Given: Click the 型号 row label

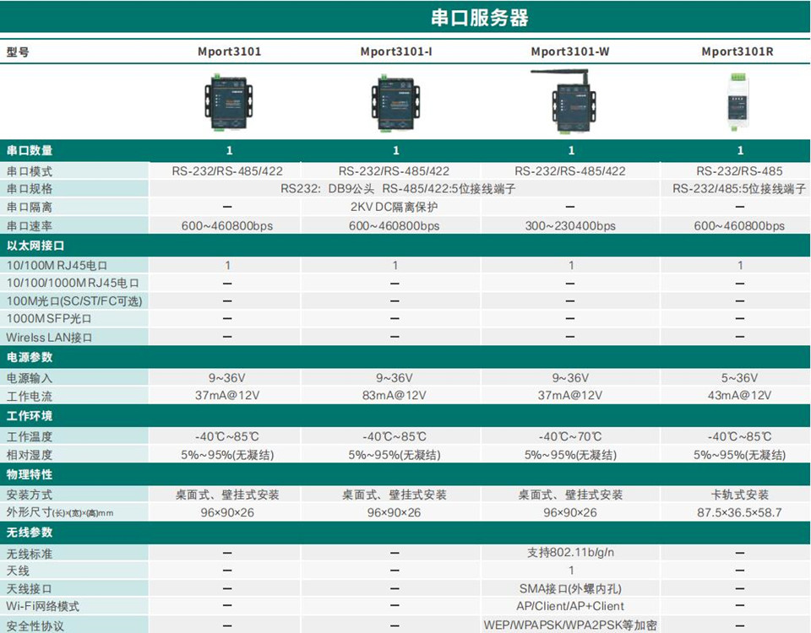Looking at the screenshot, I should click(18, 52).
